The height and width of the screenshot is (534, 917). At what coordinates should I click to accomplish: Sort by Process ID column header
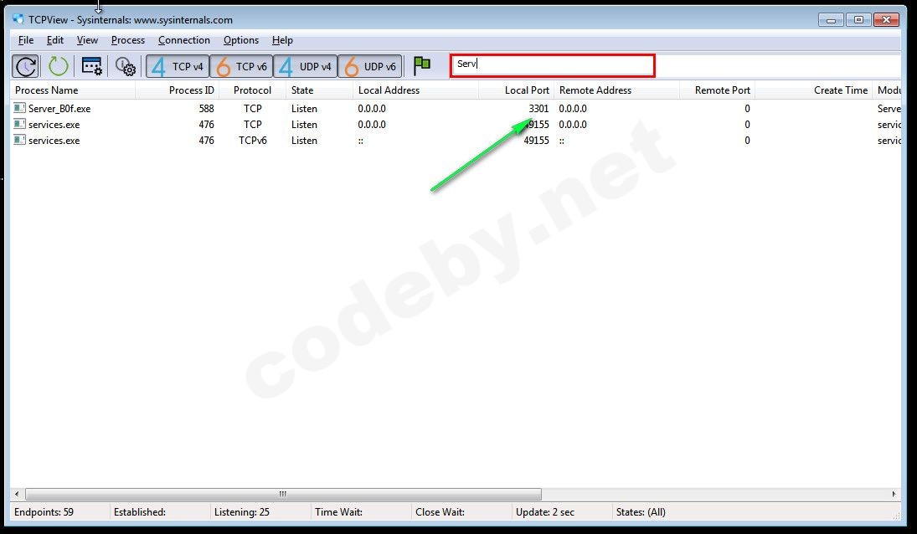coord(178,90)
